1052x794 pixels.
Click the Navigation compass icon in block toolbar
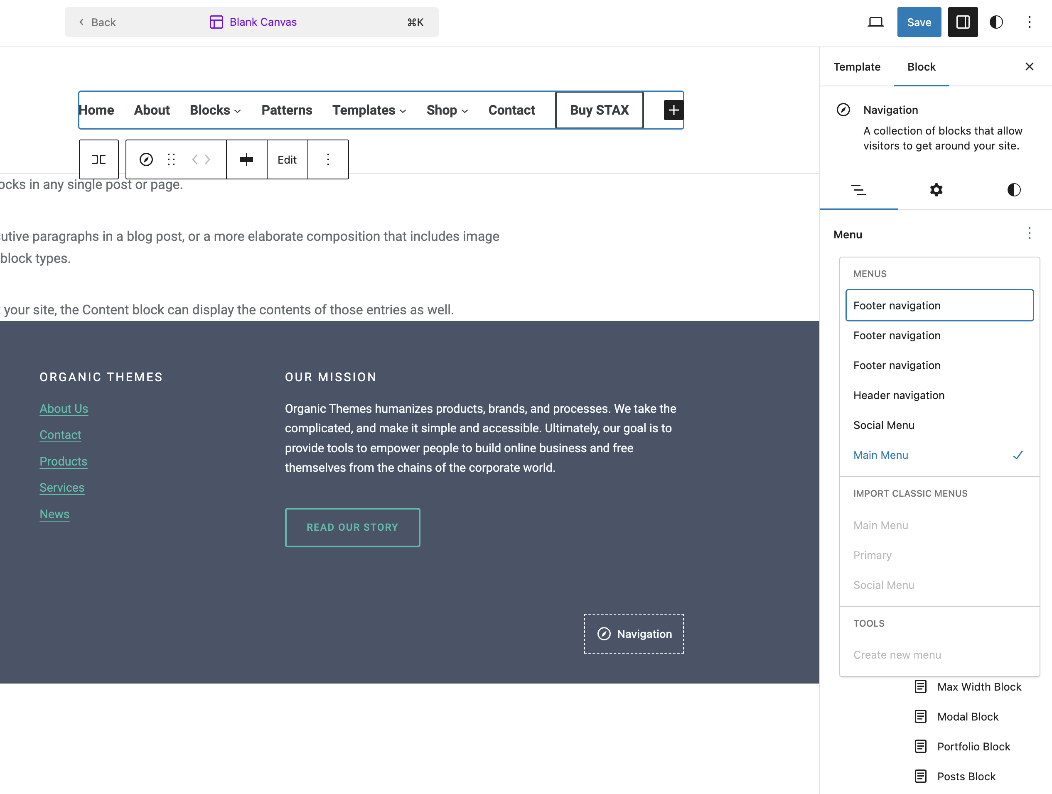tap(146, 159)
